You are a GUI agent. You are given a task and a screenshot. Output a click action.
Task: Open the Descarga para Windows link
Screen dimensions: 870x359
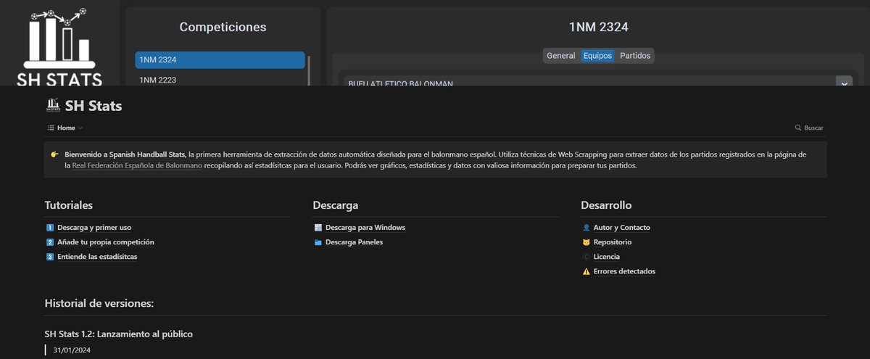click(365, 228)
